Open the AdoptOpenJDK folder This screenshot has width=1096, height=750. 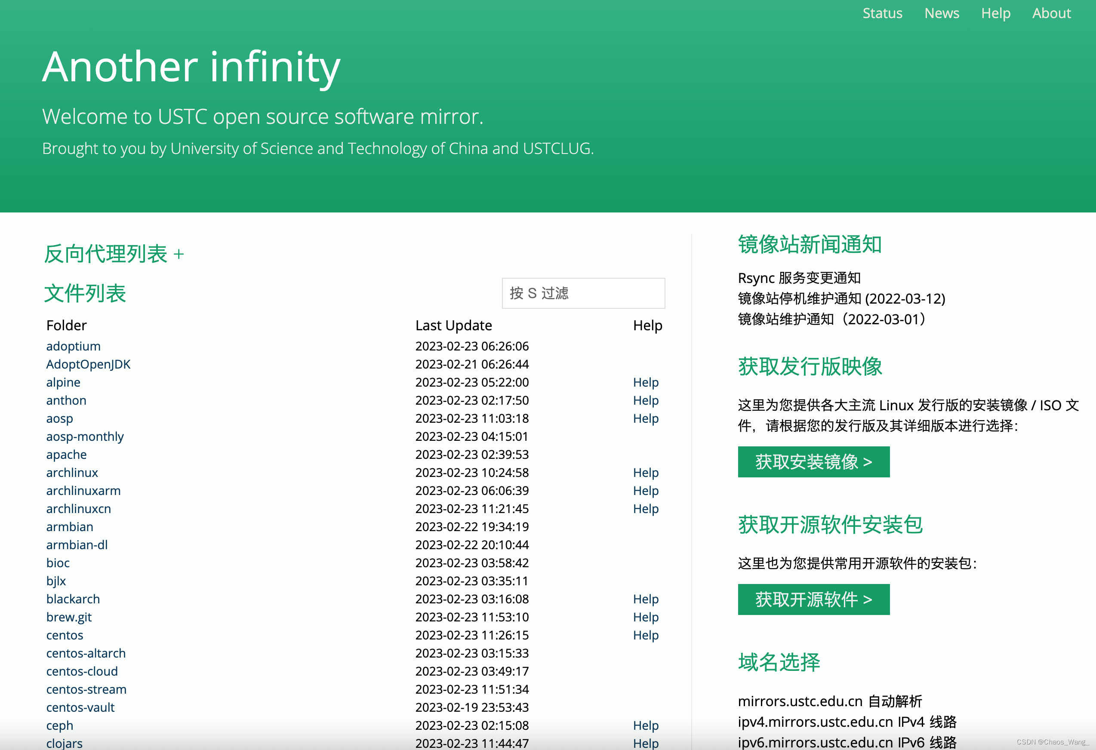click(88, 364)
